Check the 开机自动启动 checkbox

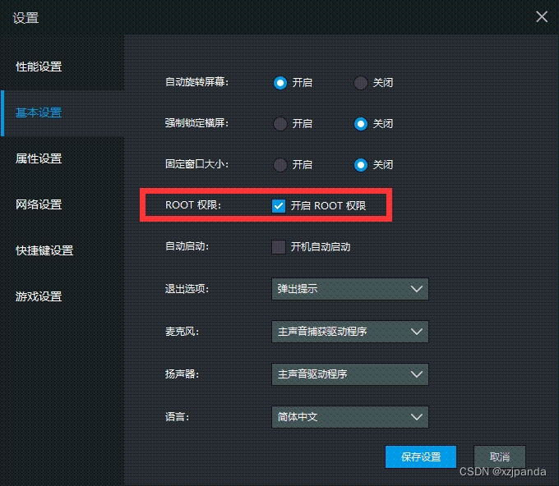coord(279,247)
